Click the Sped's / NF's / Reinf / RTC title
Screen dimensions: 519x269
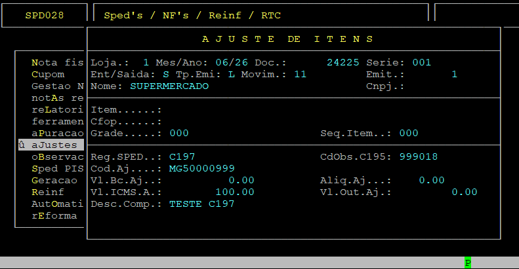coord(192,15)
